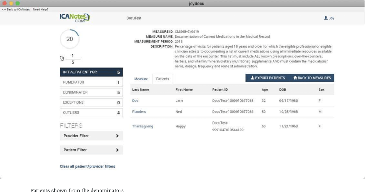This screenshot has width=365, height=196.
Task: Switch to the Measure tab
Action: [141, 79]
